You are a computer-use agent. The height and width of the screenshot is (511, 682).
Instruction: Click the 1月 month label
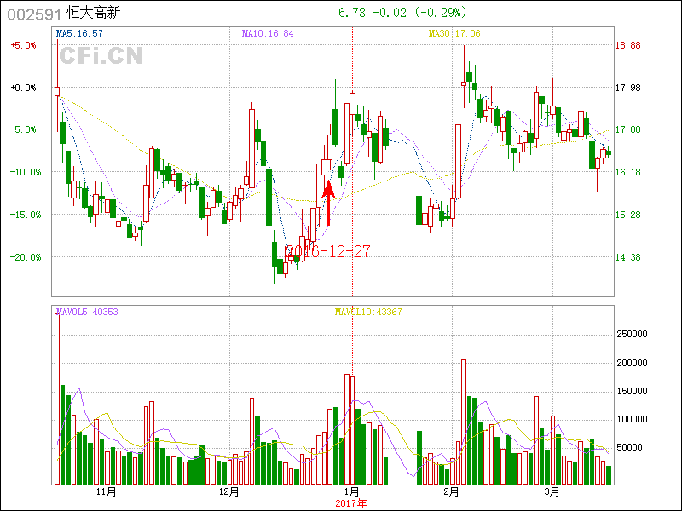352,492
